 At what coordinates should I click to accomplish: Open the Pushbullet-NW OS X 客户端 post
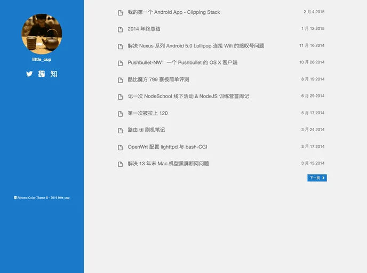point(182,63)
